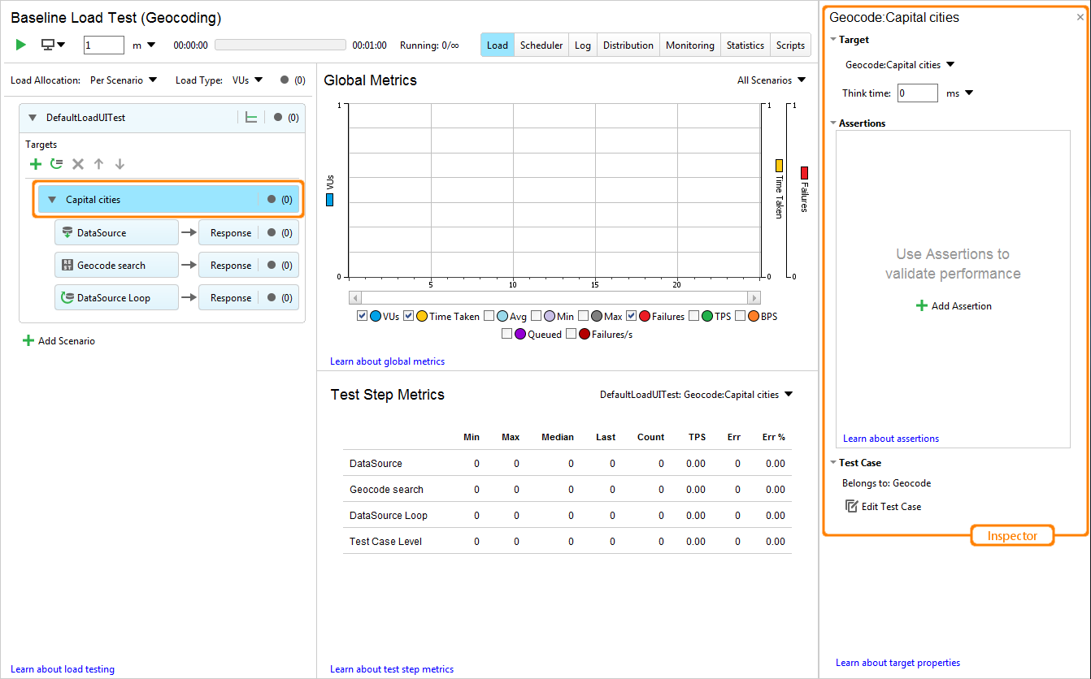Open the Learn about global metrics link
1091x679 pixels.
click(x=387, y=361)
